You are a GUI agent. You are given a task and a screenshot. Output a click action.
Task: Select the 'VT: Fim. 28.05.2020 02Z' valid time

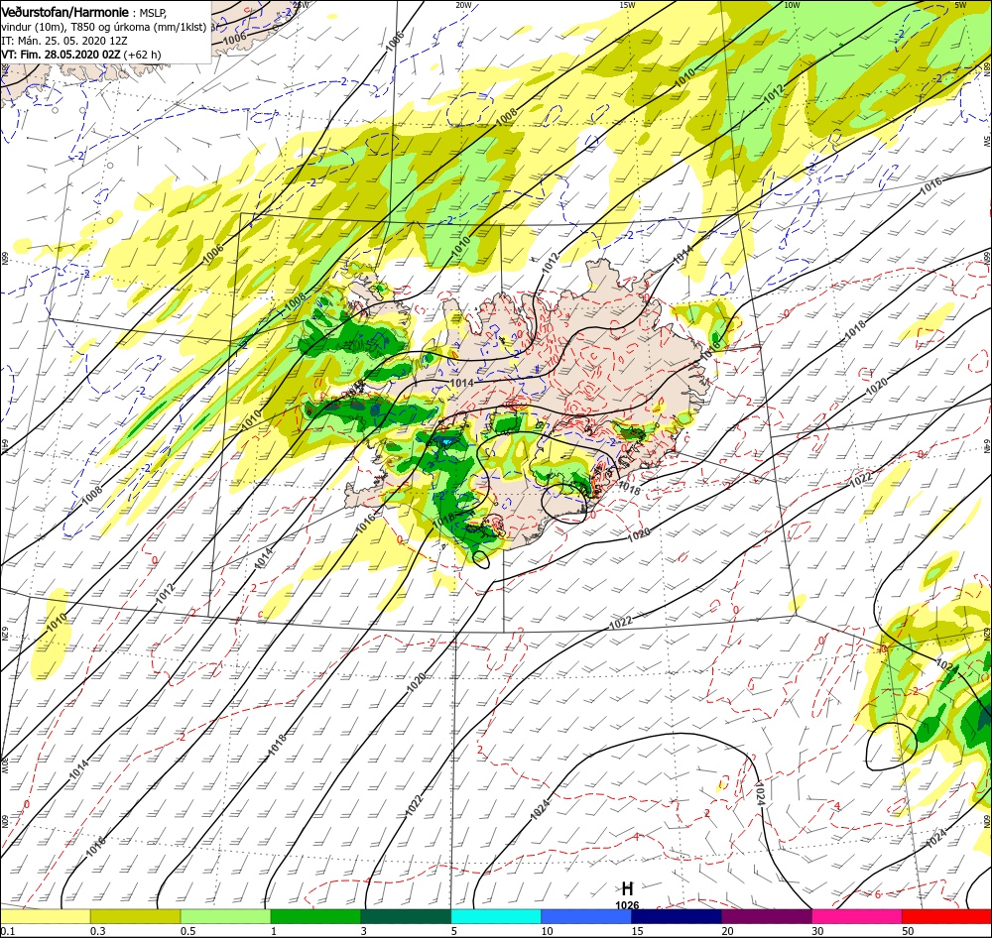62,55
